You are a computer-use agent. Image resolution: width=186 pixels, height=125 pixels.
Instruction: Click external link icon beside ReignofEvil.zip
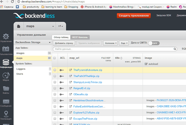(70, 88)
